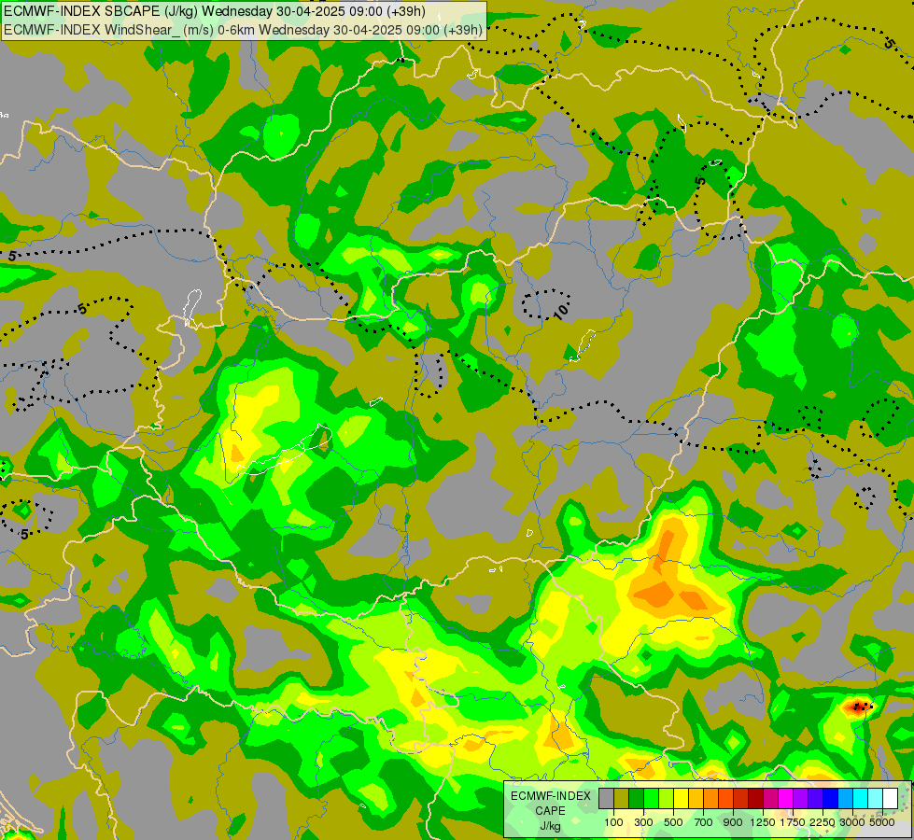Click the legend value 1250
914x840 pixels.
[763, 822]
